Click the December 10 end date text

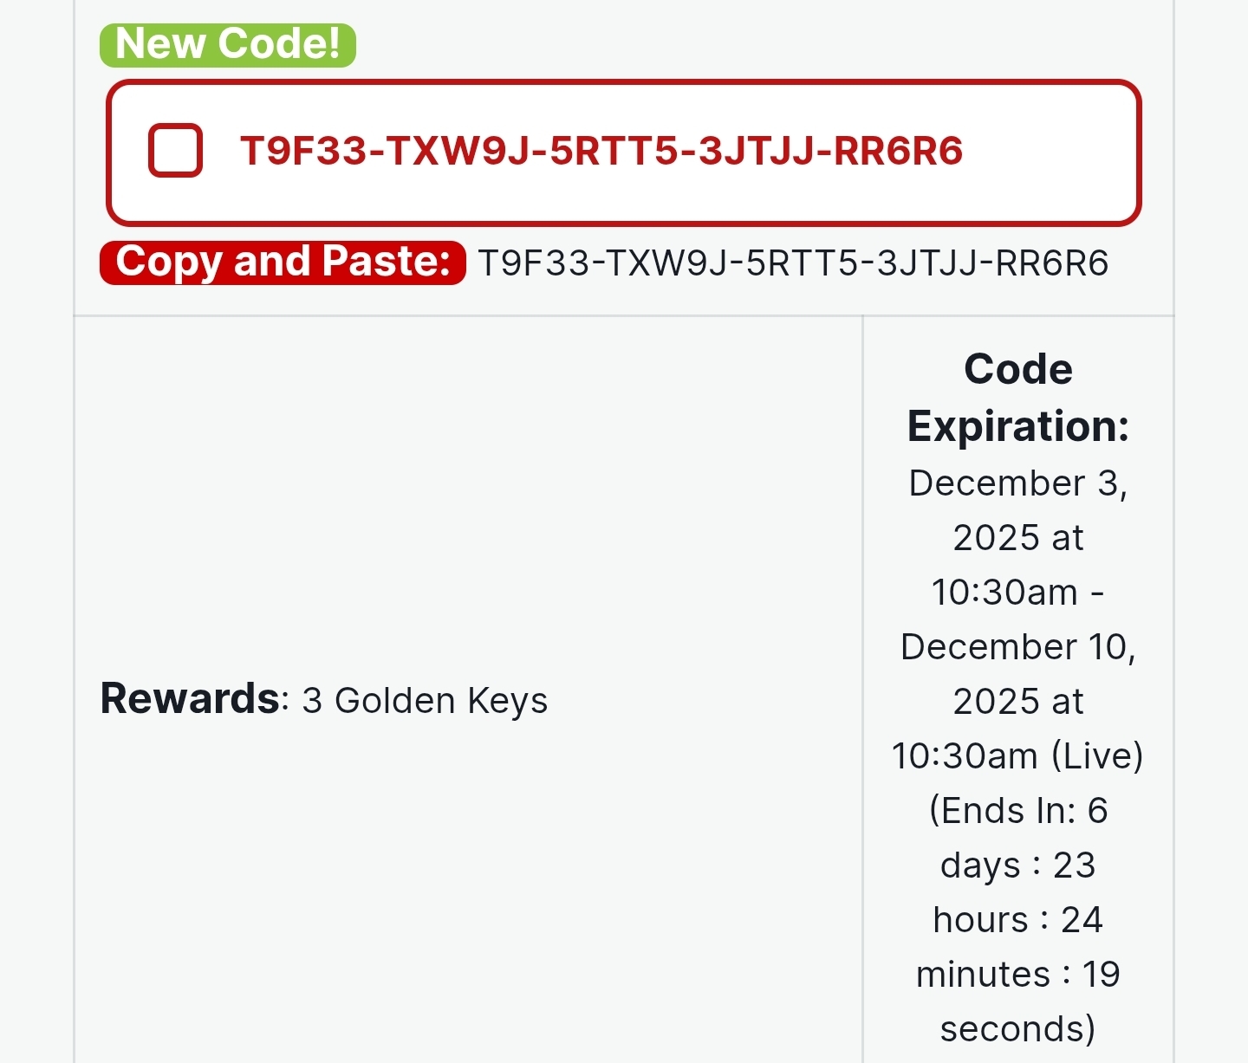coord(1017,647)
